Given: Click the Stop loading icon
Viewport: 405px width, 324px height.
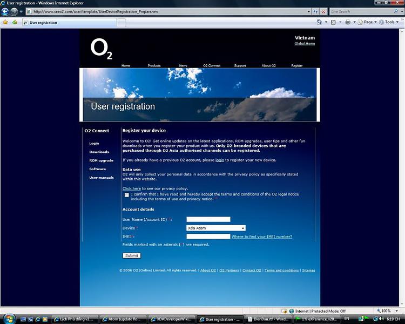Looking at the screenshot, I should pyautogui.click(x=323, y=11).
